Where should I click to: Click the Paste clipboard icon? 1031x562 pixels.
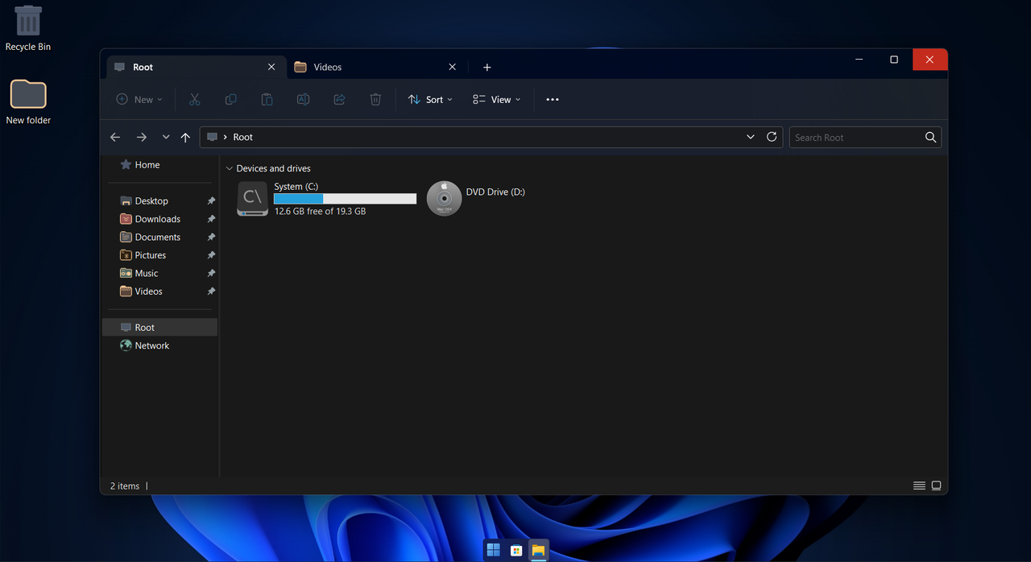(267, 99)
